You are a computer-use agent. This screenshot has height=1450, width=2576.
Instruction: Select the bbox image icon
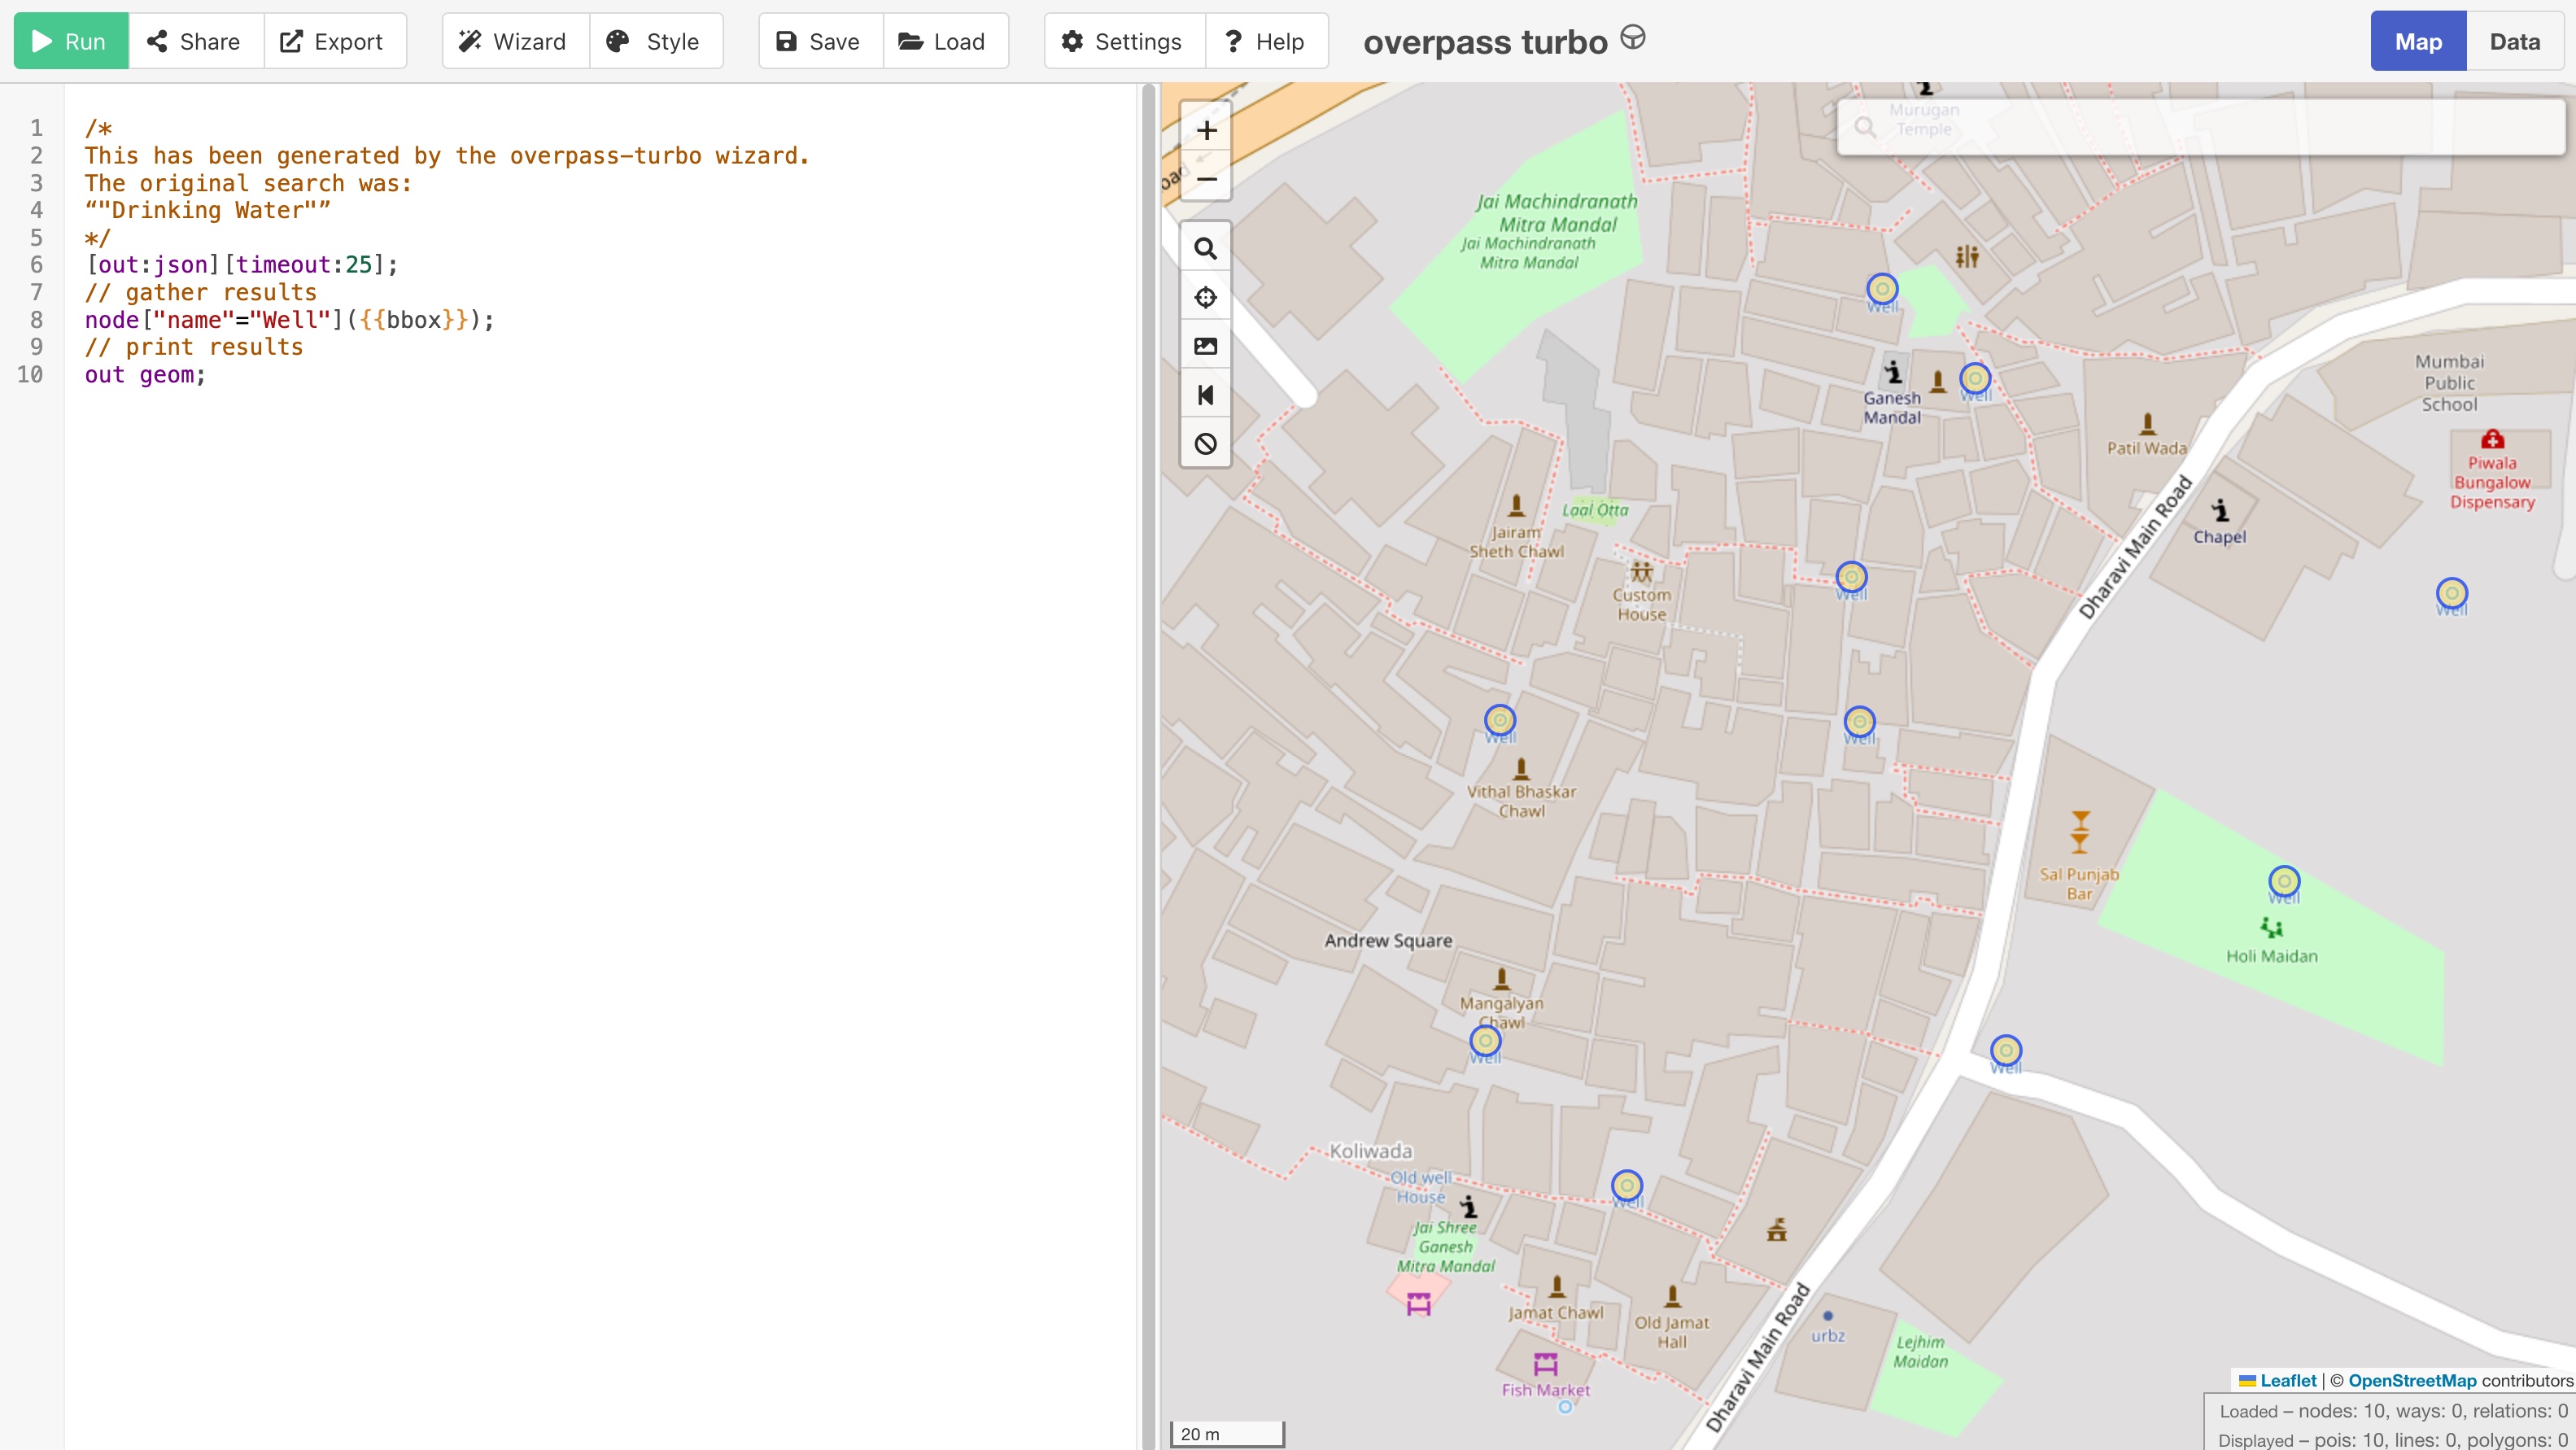(1206, 346)
